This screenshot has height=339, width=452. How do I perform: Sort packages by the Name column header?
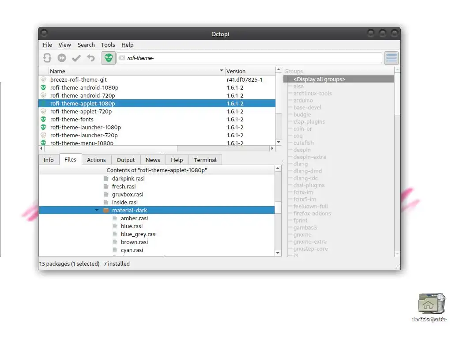[x=136, y=71]
